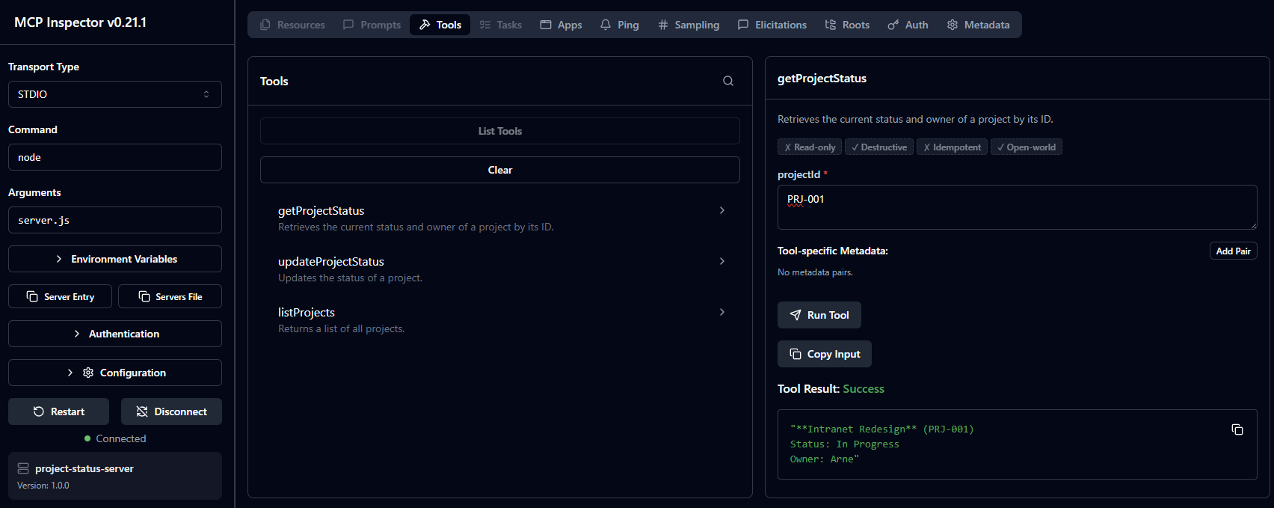The height and width of the screenshot is (508, 1274).
Task: Click the search icon in Tools panel
Action: (x=727, y=82)
